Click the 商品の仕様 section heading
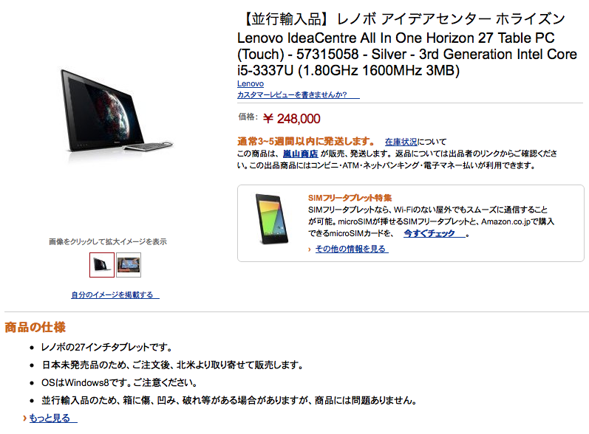 [35, 327]
